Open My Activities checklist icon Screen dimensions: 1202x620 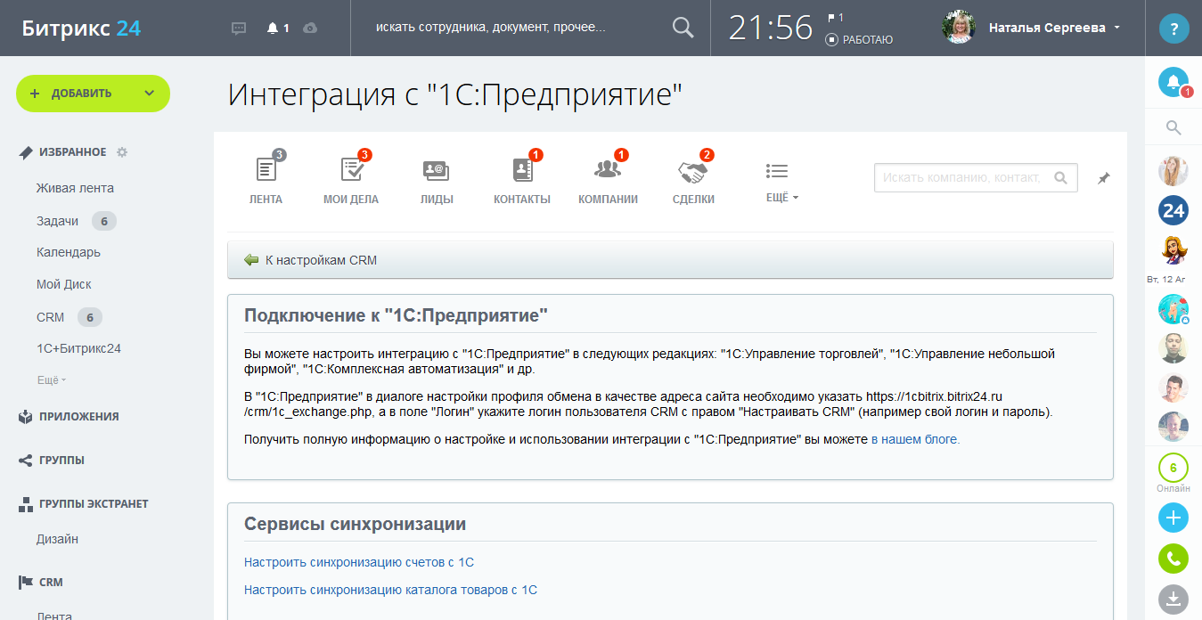[350, 170]
